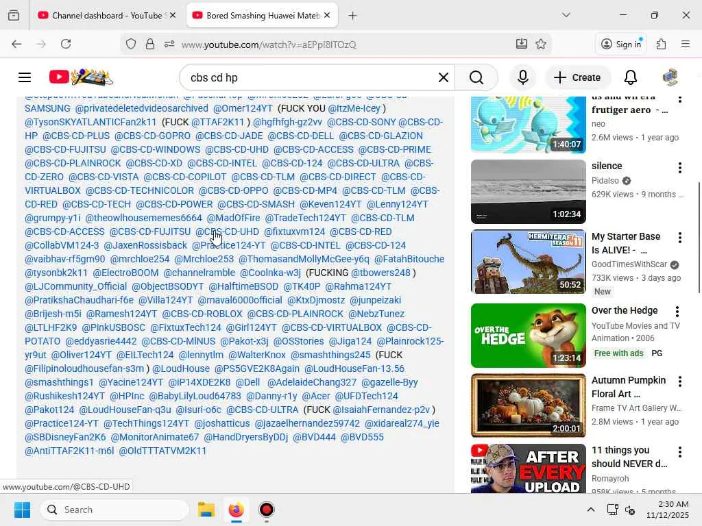Click Firefox Sign in button
This screenshot has height=526, width=702.
click(x=621, y=44)
